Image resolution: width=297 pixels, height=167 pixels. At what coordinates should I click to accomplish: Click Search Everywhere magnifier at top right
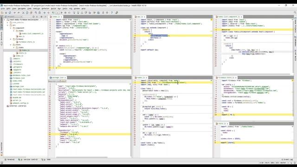coord(295,13)
